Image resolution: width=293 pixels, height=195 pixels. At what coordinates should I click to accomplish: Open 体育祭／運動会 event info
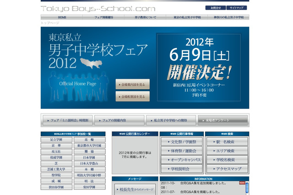182,151
